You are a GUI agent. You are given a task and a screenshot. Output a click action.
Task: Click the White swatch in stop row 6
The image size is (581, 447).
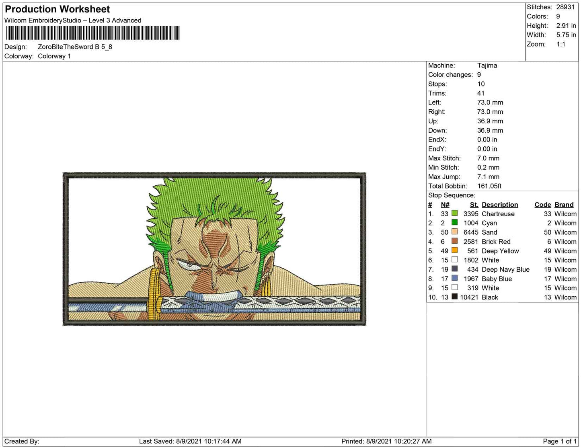coord(454,260)
